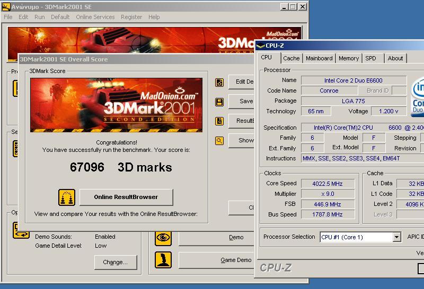This screenshot has height=289, width=424.
Task: Click the Intel Core 2 Duo logo
Action: click(418, 97)
